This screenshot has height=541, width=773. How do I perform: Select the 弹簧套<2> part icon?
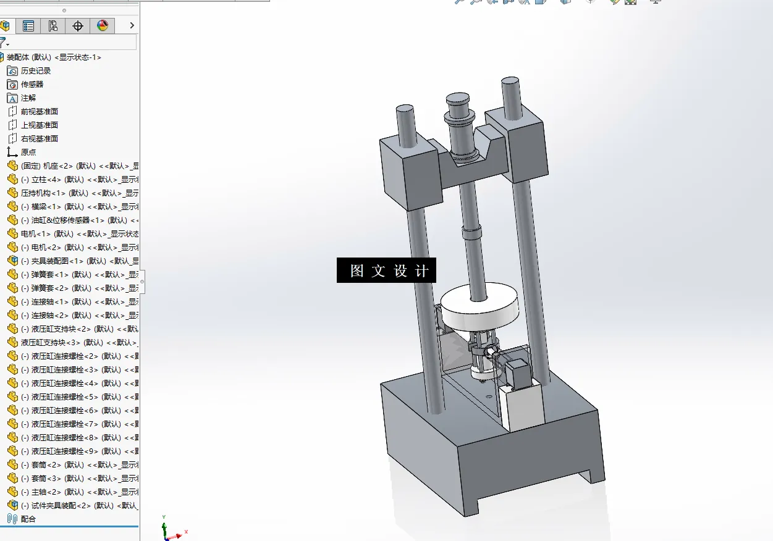pyautogui.click(x=12, y=288)
